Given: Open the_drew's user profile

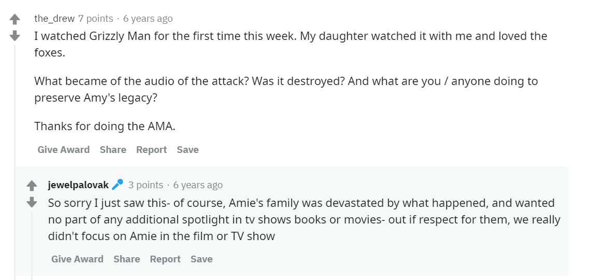Looking at the screenshot, I should tap(54, 19).
